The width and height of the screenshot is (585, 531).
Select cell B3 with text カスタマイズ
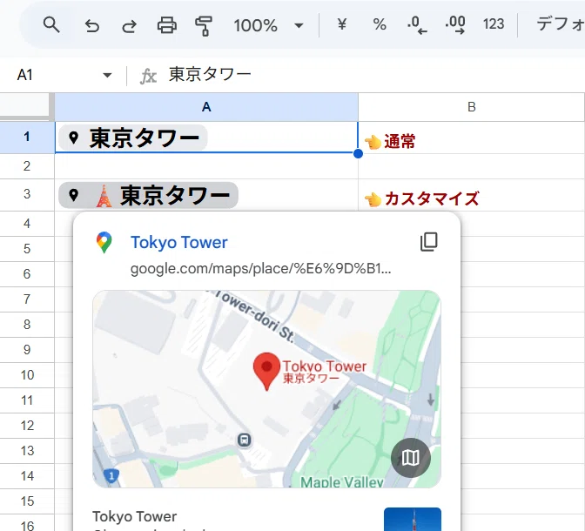pyautogui.click(x=471, y=195)
